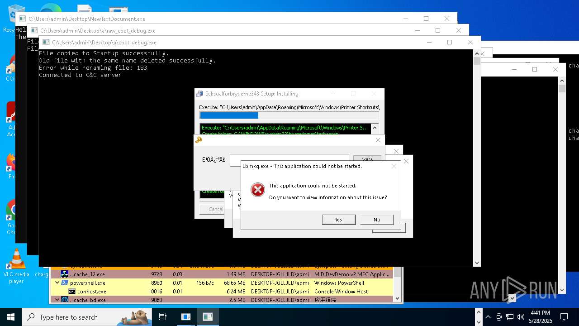
Task: Click the cbot_debug.exe console window icon
Action: 46,43
